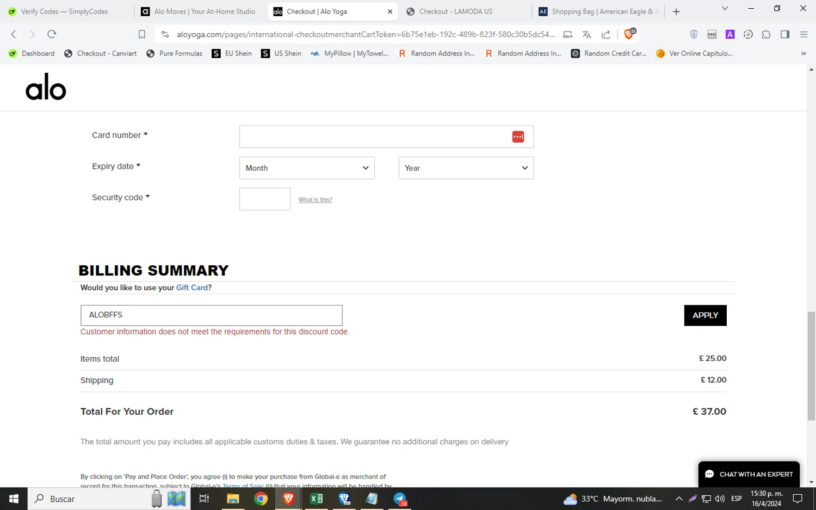The image size is (816, 510).
Task: Close the Checkout Alo Yoga tab
Action: click(390, 11)
